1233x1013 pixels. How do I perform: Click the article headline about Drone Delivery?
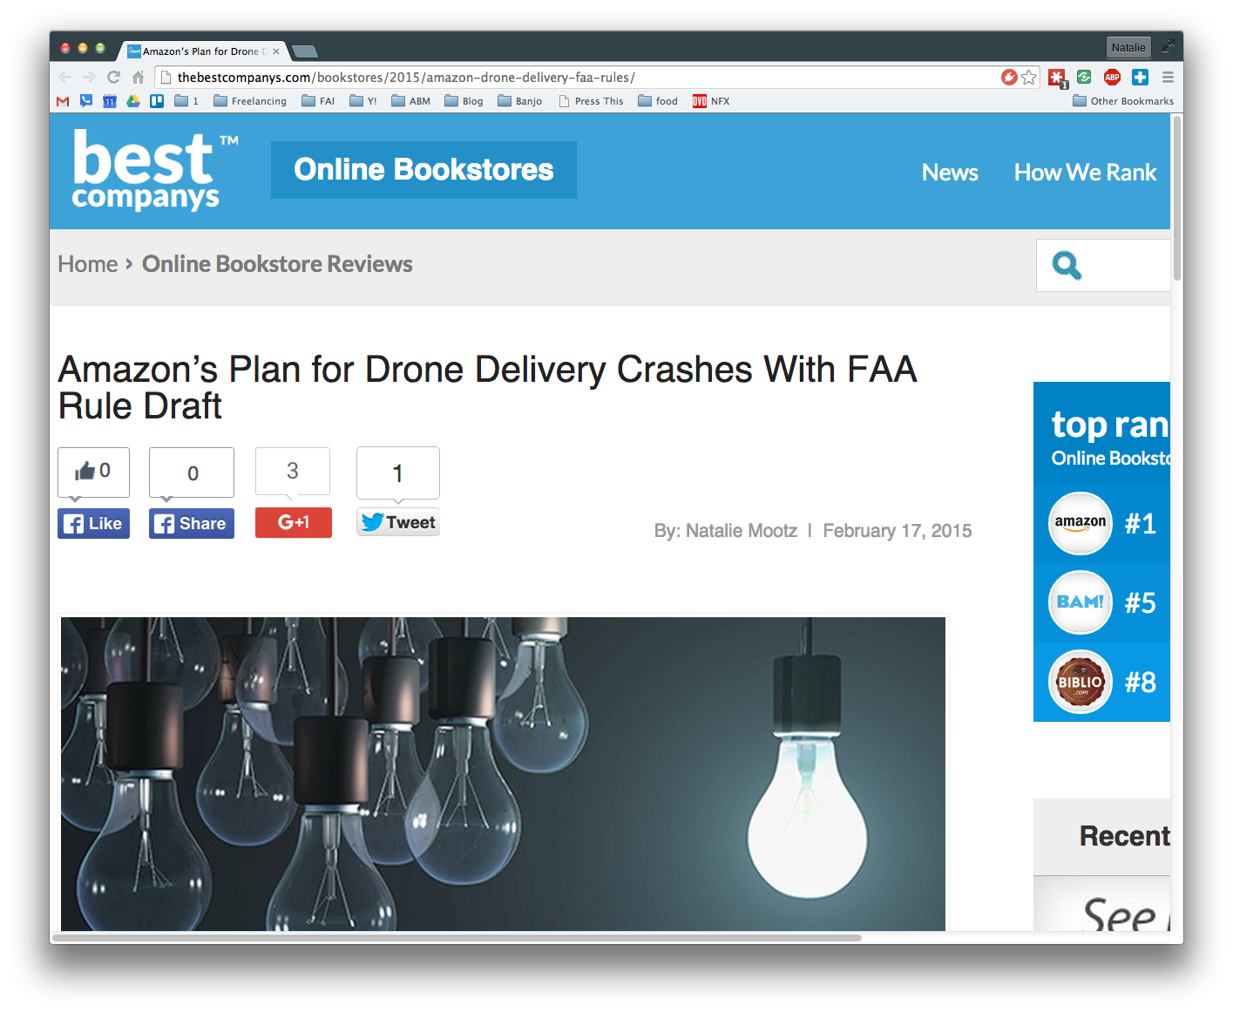(488, 387)
